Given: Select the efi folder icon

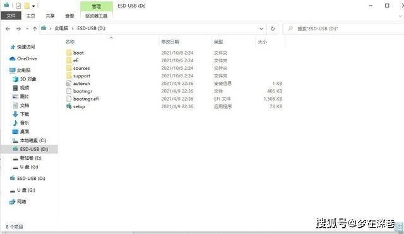Looking at the screenshot, I should pyautogui.click(x=69, y=60).
